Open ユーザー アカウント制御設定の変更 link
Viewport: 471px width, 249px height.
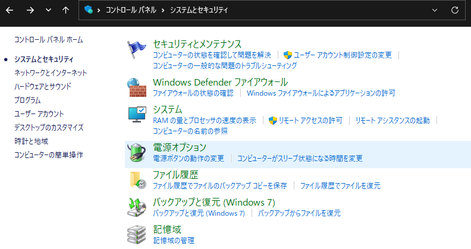click(343, 55)
